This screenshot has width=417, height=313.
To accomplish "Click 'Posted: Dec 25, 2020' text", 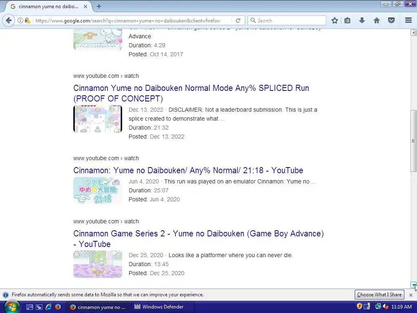I will (x=156, y=273).
